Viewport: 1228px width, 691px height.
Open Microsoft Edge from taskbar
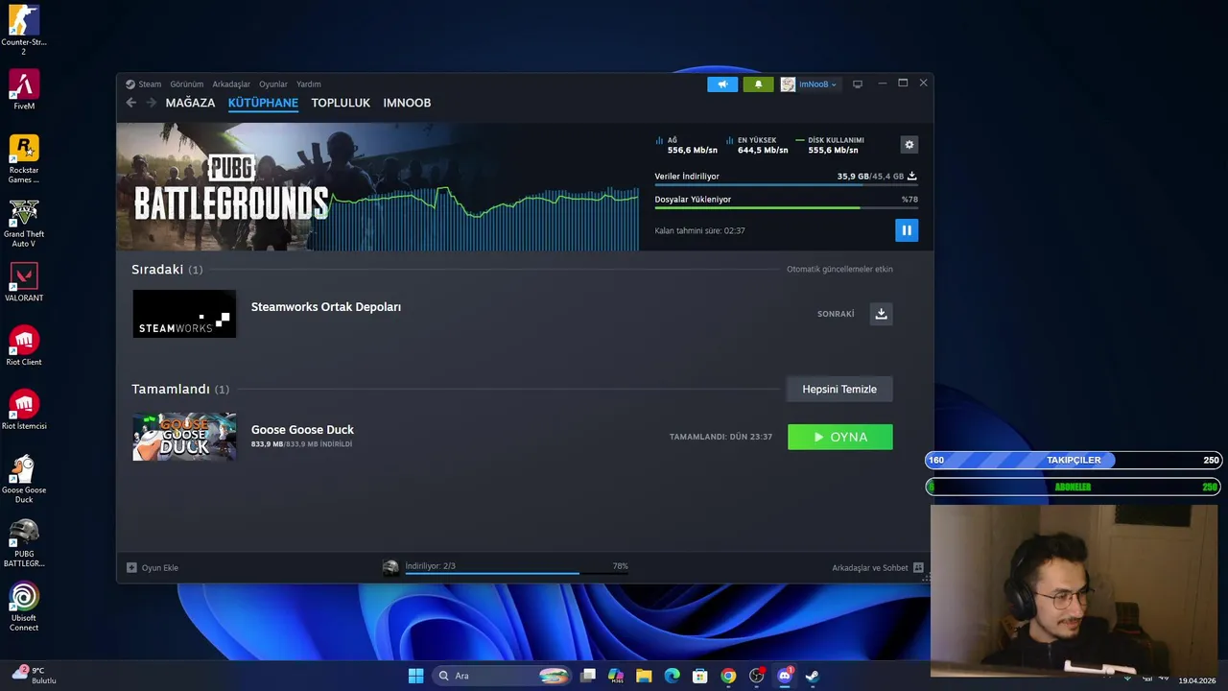[x=672, y=676]
